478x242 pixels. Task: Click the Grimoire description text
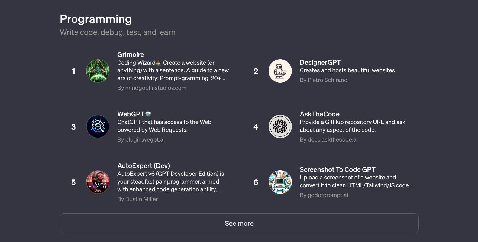pos(173,70)
